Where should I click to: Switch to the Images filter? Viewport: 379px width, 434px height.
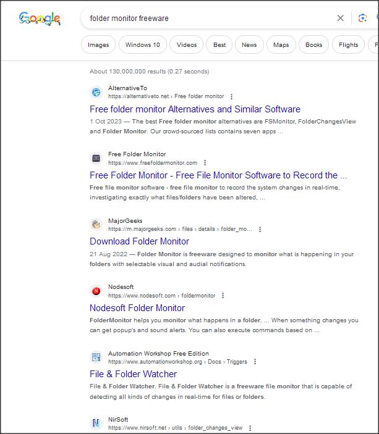click(98, 45)
